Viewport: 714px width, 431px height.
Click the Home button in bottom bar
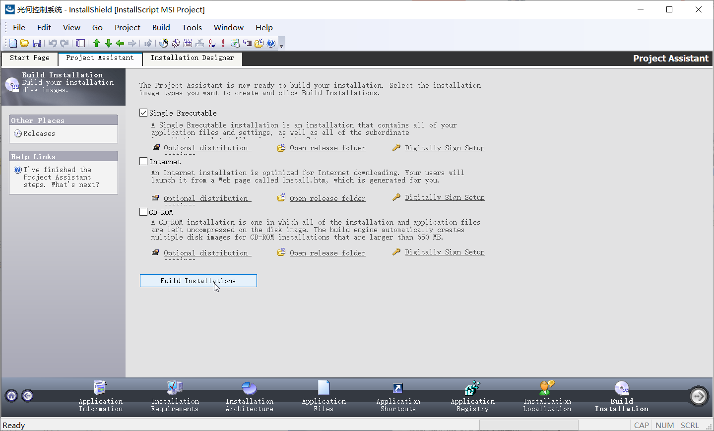point(11,395)
